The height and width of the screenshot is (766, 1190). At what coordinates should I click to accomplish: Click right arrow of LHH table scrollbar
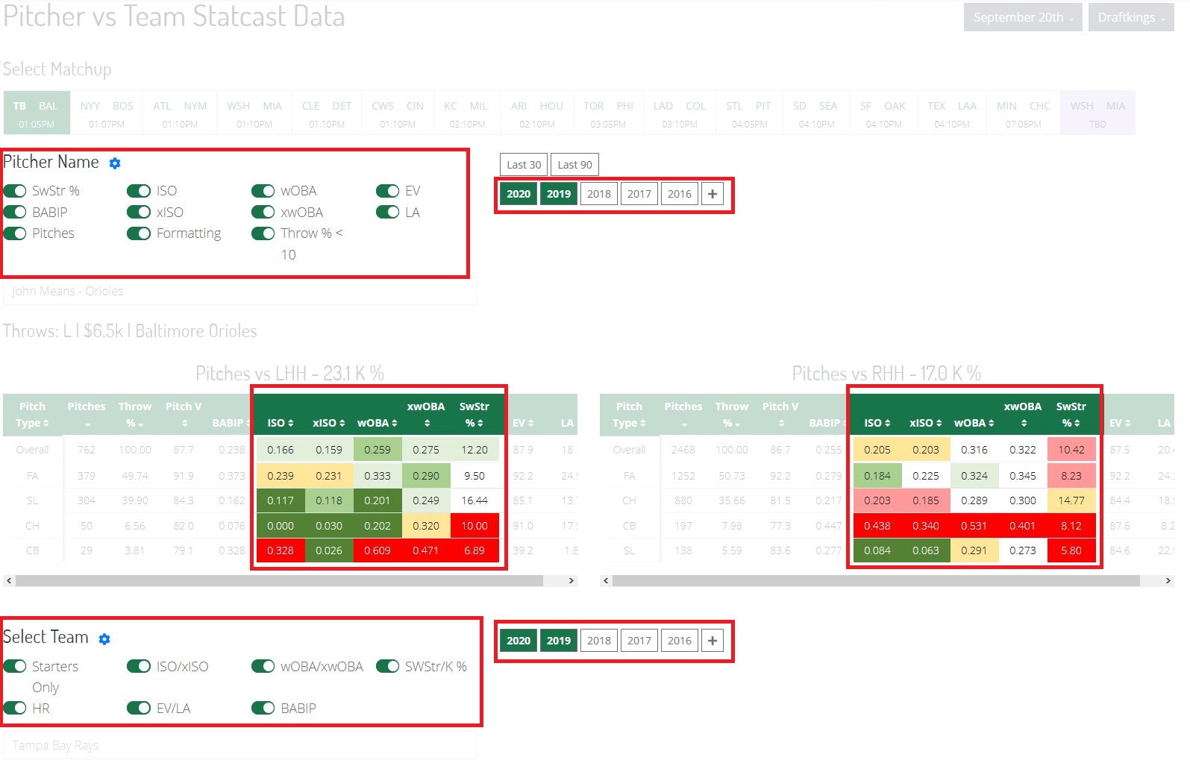tap(571, 580)
